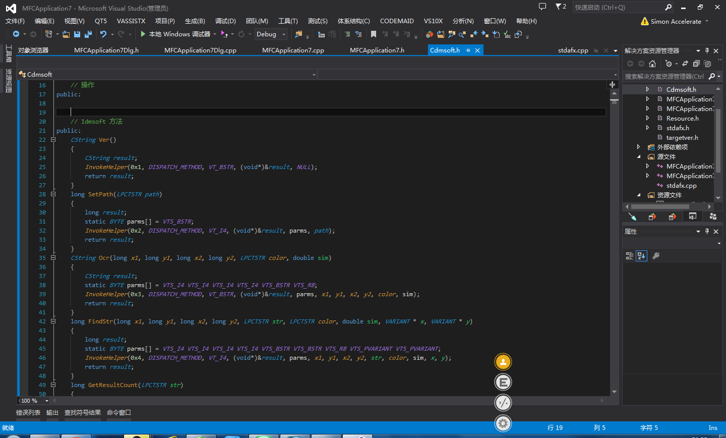Screen dimensions: 726x438
Task: Open the 输出 panel
Action: coord(52,413)
